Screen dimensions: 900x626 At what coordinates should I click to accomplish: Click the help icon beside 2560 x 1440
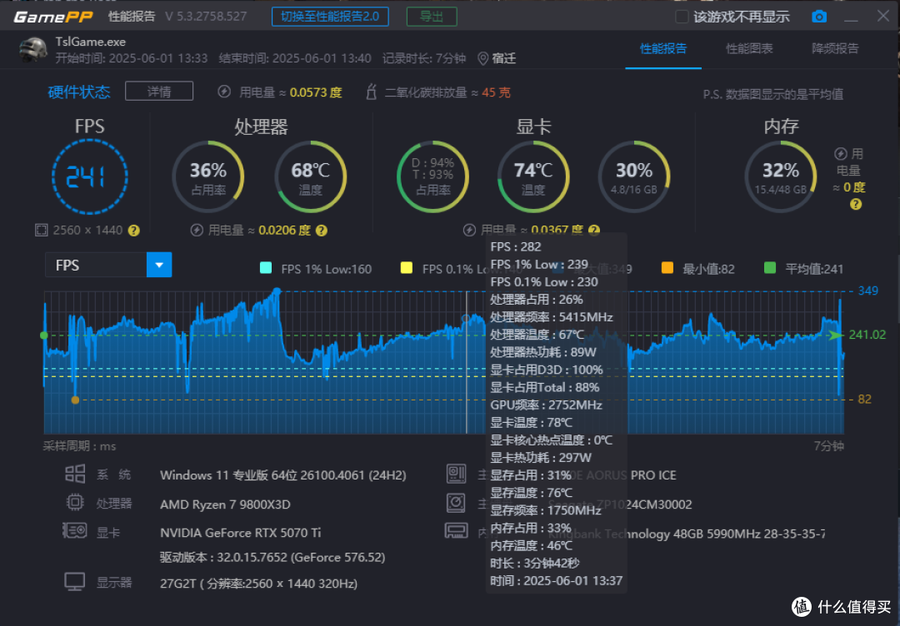coord(133,231)
